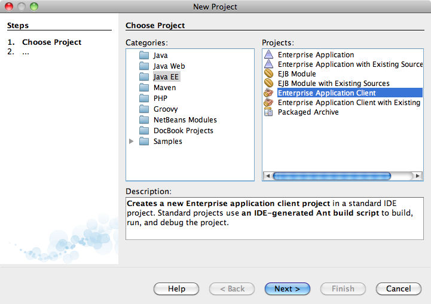Click the Java category folder icon
Image resolution: width=431 pixels, height=304 pixels.
144,55
